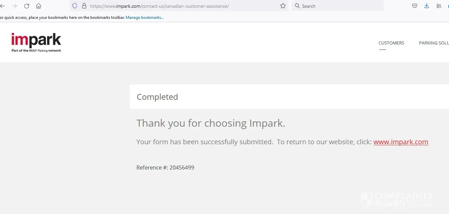This screenshot has width=449, height=214.
Task: Click the Complaints Board watermark logo
Action: tap(396, 200)
